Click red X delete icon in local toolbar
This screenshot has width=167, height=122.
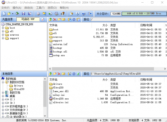click(x=59, y=74)
